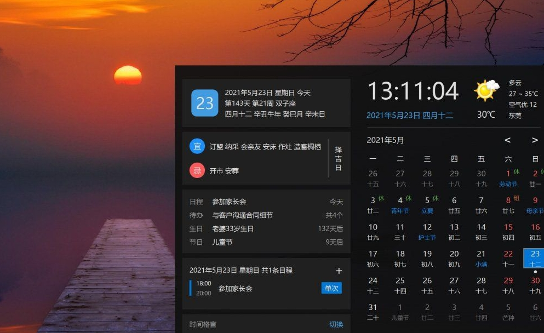The height and width of the screenshot is (333, 544).
Task: Click the blue 宜 auspicious icon
Action: 197,147
